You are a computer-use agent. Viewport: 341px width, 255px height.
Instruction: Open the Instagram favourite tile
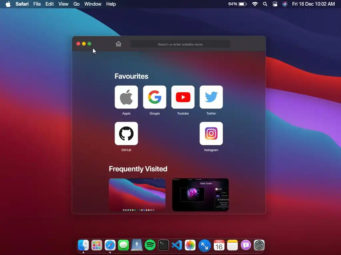tap(211, 133)
